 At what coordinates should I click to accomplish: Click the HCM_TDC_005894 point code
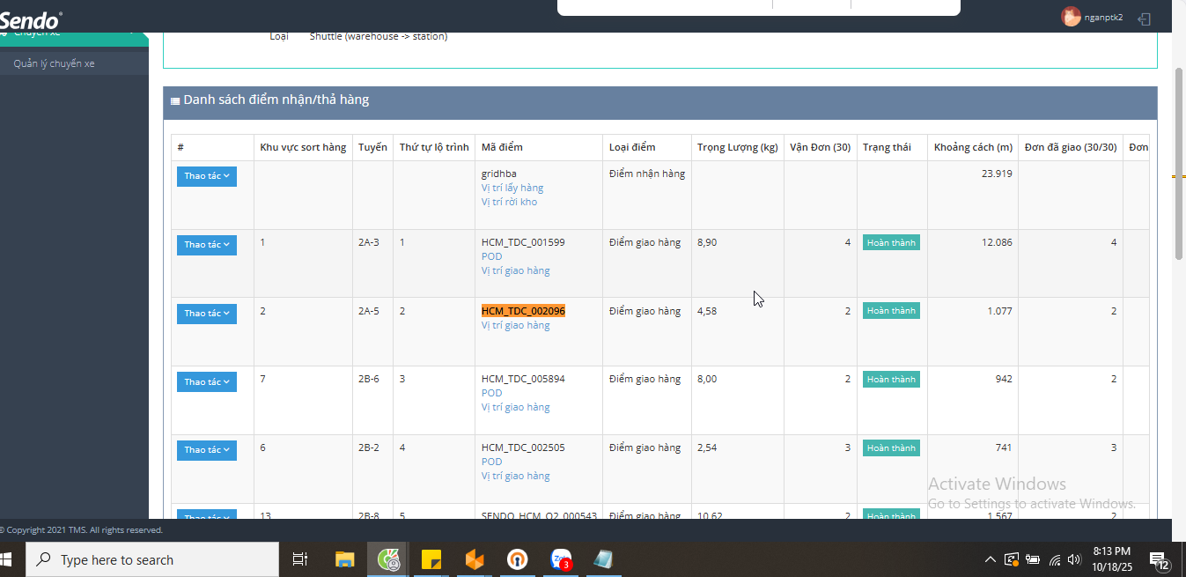pos(523,379)
